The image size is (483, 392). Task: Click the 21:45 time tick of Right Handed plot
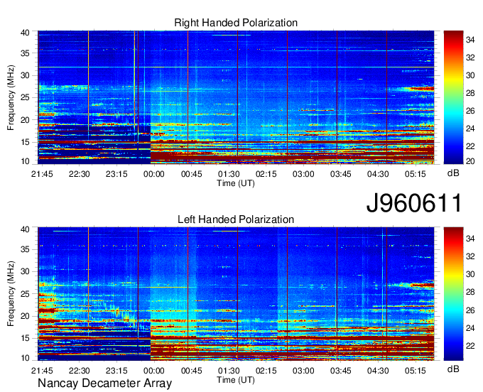pos(42,174)
